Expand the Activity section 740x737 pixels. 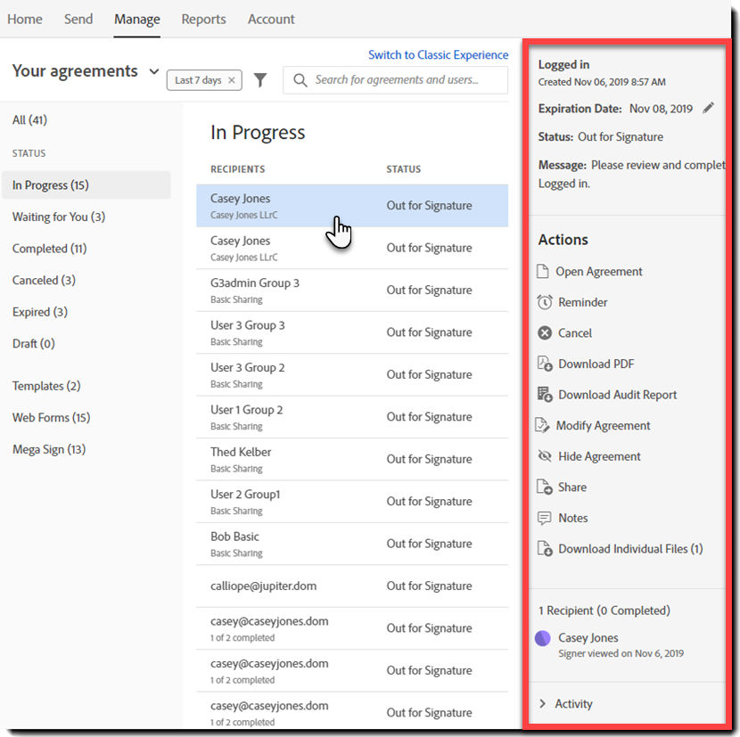click(542, 704)
